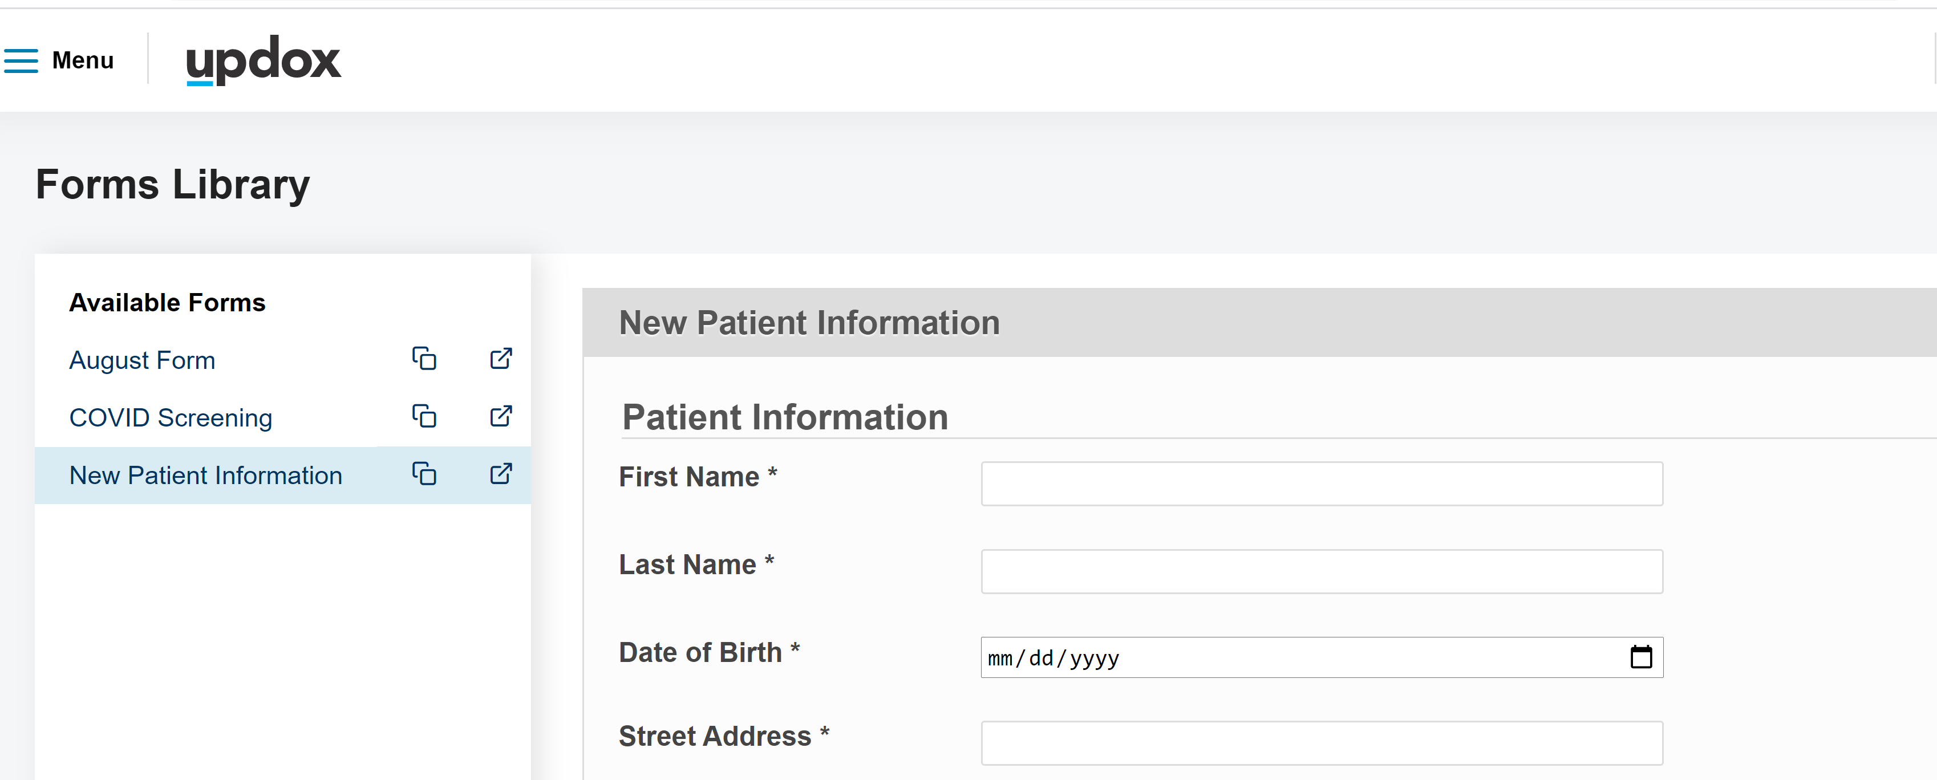The width and height of the screenshot is (1937, 780).
Task: Copy the COVID Screening form
Action: pyautogui.click(x=424, y=416)
